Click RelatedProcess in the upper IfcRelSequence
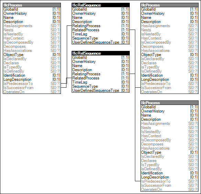 click(x=100, y=30)
